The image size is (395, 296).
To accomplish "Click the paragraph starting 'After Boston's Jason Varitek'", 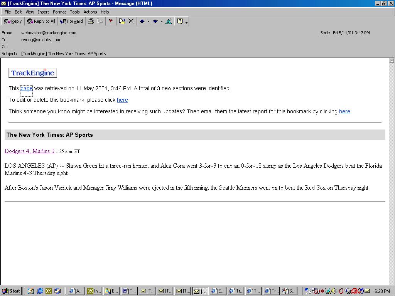I will tap(187, 188).
